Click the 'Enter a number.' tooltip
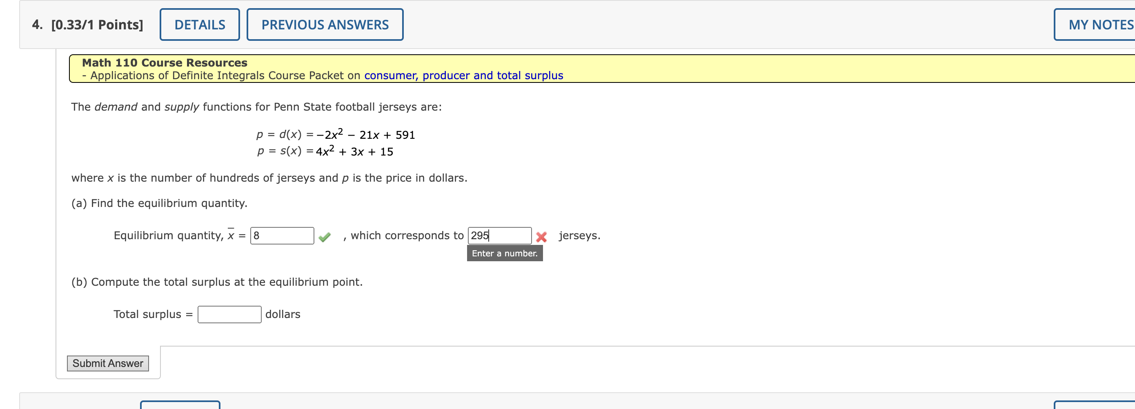1135x409 pixels. click(505, 253)
